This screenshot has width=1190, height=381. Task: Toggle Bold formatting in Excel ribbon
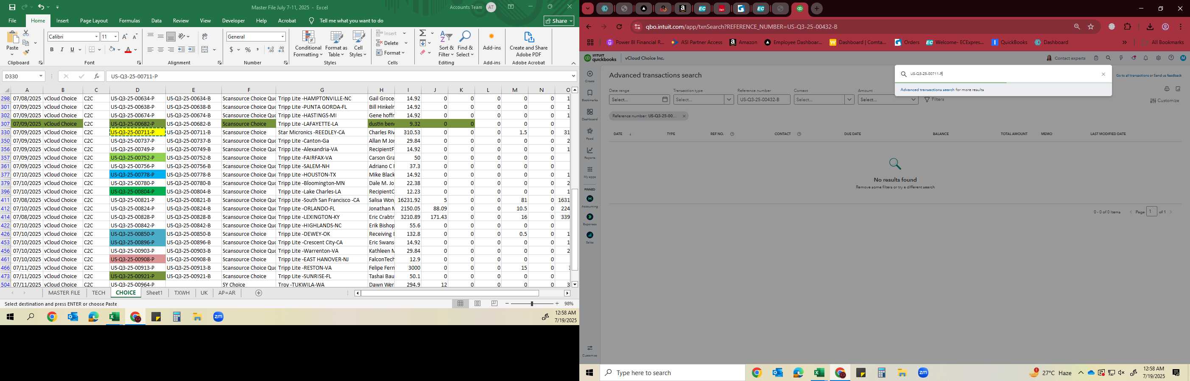pyautogui.click(x=52, y=50)
